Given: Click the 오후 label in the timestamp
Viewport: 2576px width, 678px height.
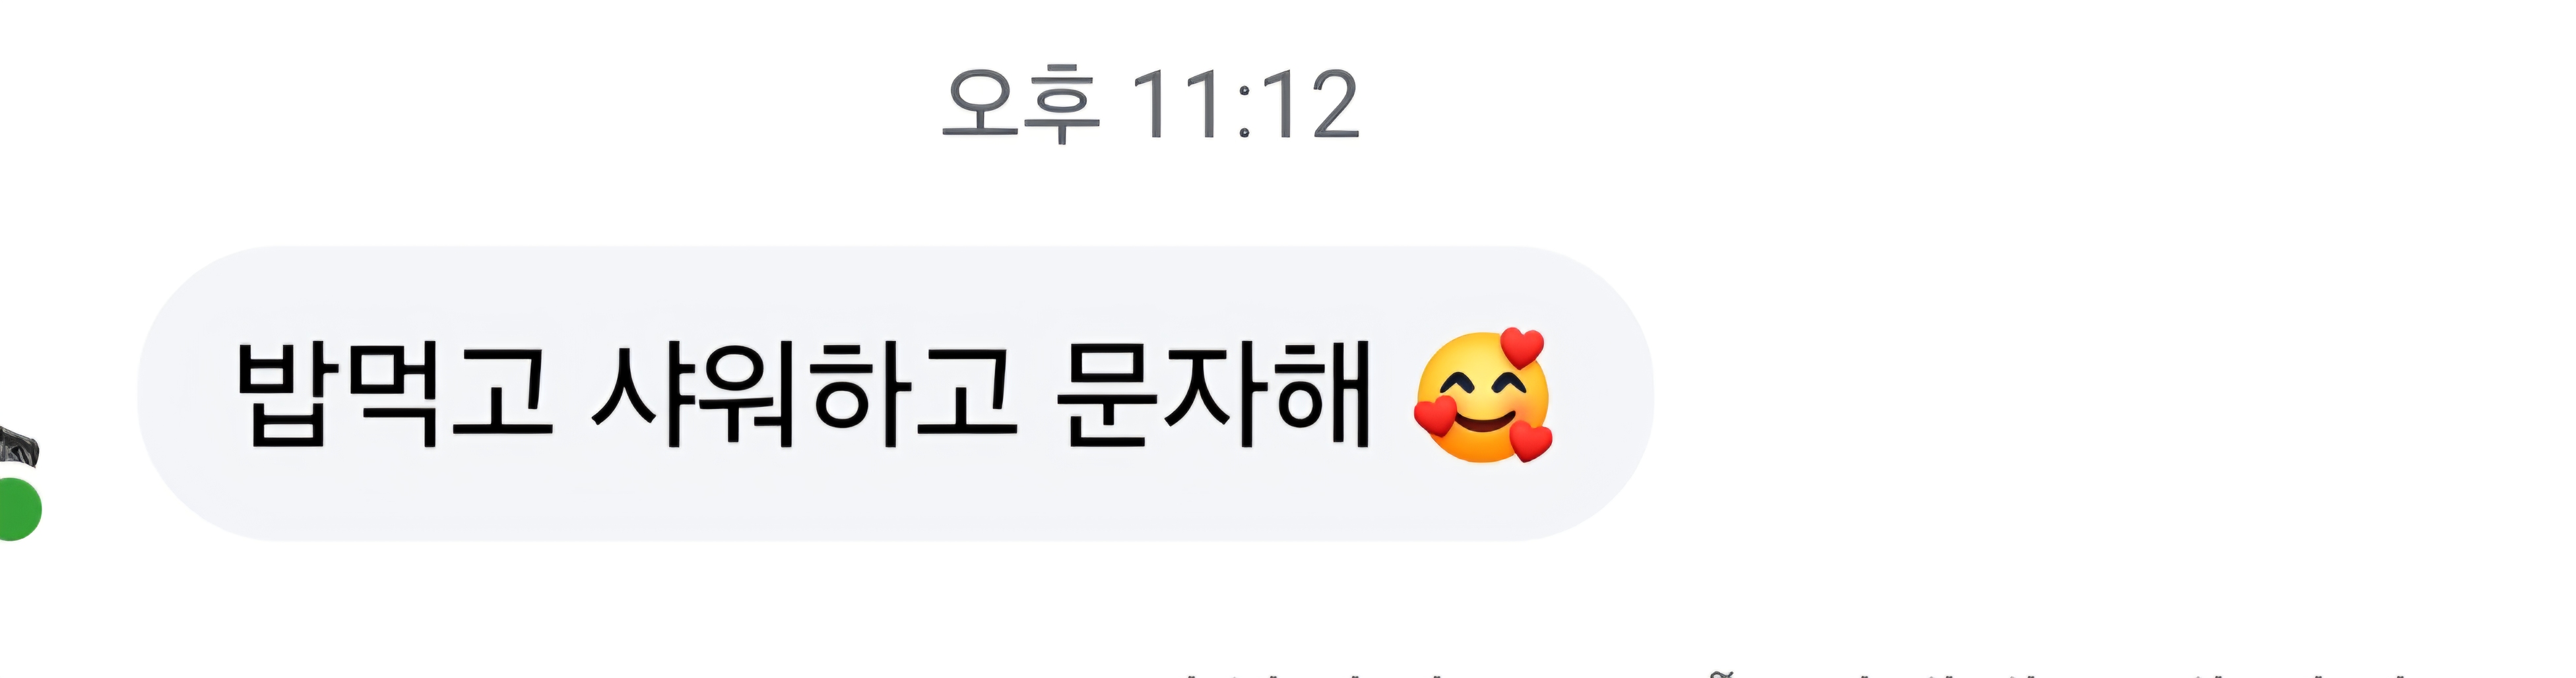Looking at the screenshot, I should tap(1020, 104).
